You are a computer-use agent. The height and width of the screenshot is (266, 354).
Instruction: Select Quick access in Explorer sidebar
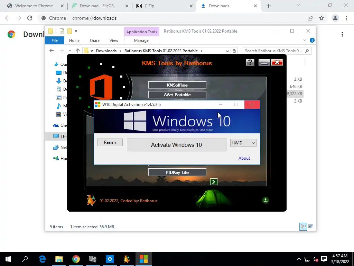(60, 64)
